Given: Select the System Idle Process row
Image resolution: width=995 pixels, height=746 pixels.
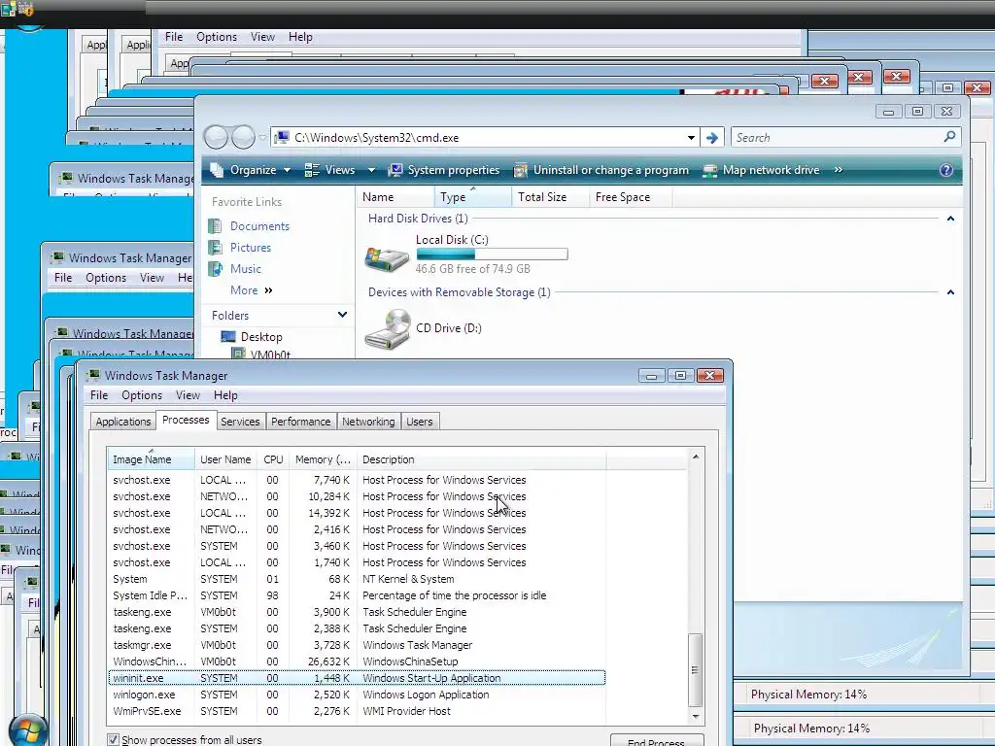Looking at the screenshot, I should [x=358, y=595].
